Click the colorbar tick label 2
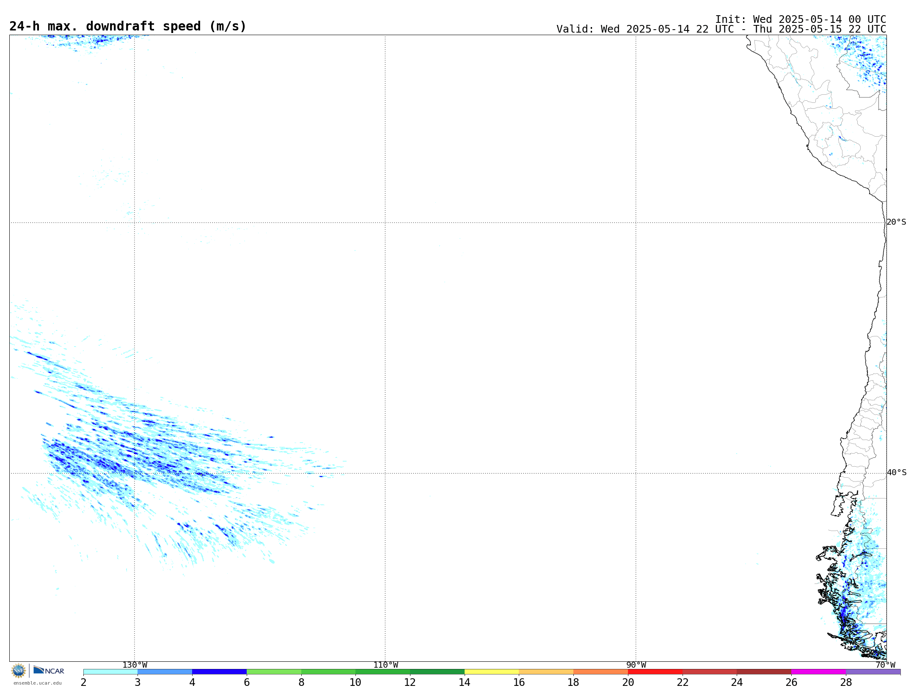Screen dimensions: 914x688 click(83, 682)
